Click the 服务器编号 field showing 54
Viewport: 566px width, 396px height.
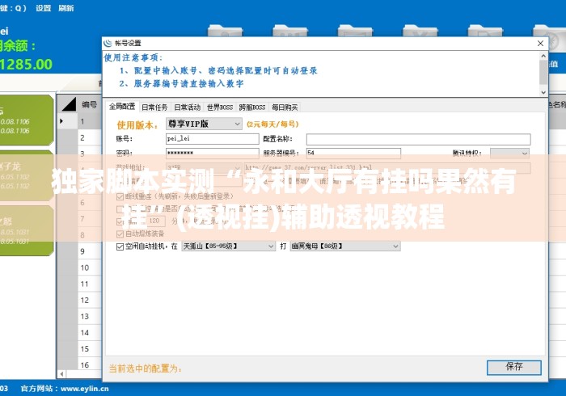click(353, 154)
